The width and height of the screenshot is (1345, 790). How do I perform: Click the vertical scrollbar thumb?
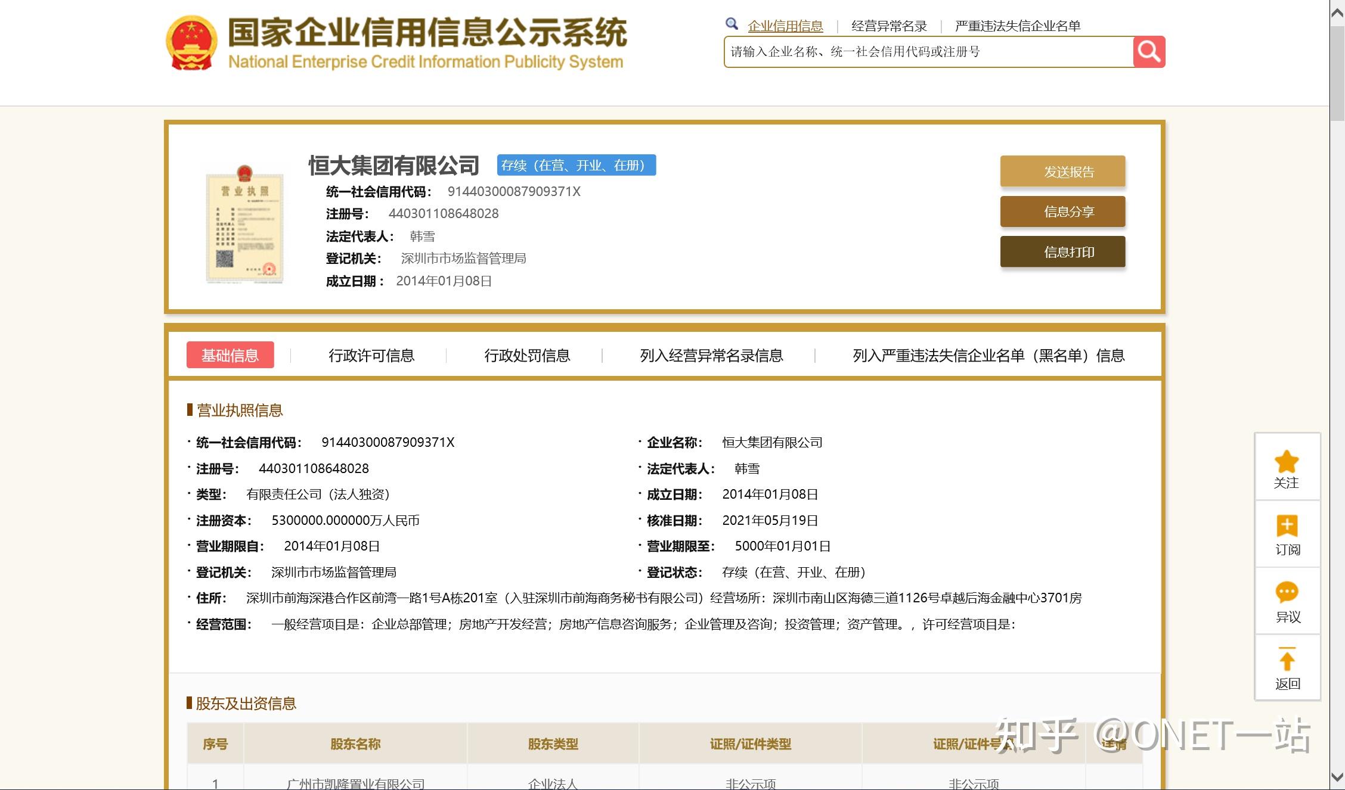(x=1337, y=73)
